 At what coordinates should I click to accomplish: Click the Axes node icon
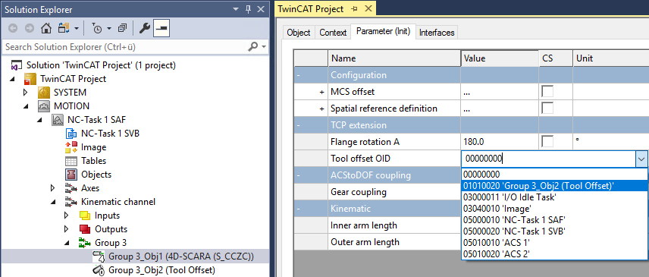(71, 188)
